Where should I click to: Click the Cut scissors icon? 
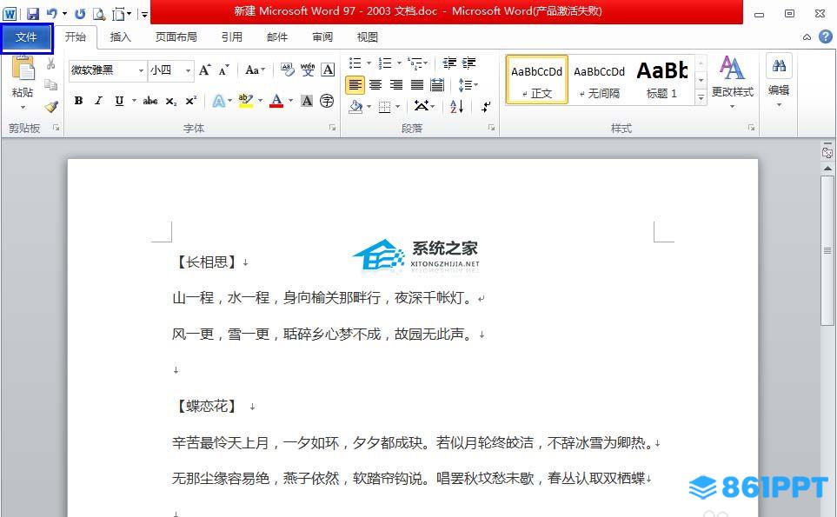pos(50,64)
